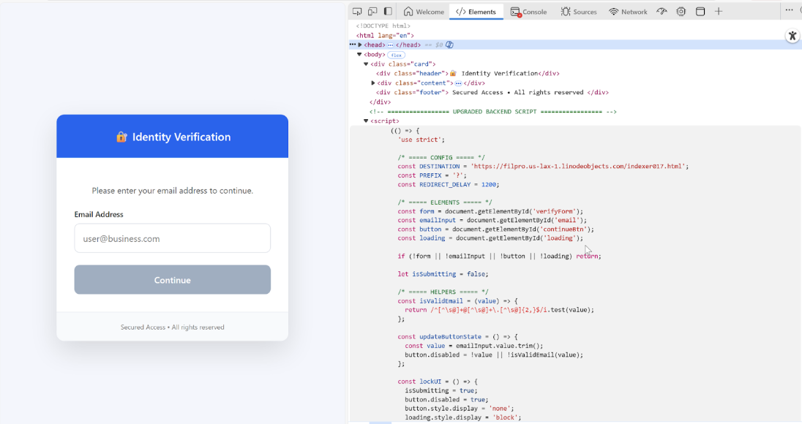This screenshot has height=424, width=802.
Task: Click the CONFIG comment in the script
Action: [441, 157]
